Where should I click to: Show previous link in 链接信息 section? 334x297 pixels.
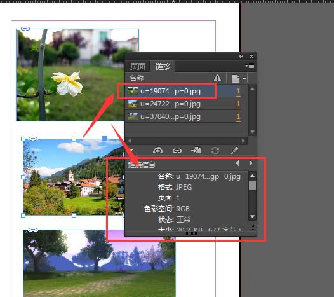(x=237, y=163)
